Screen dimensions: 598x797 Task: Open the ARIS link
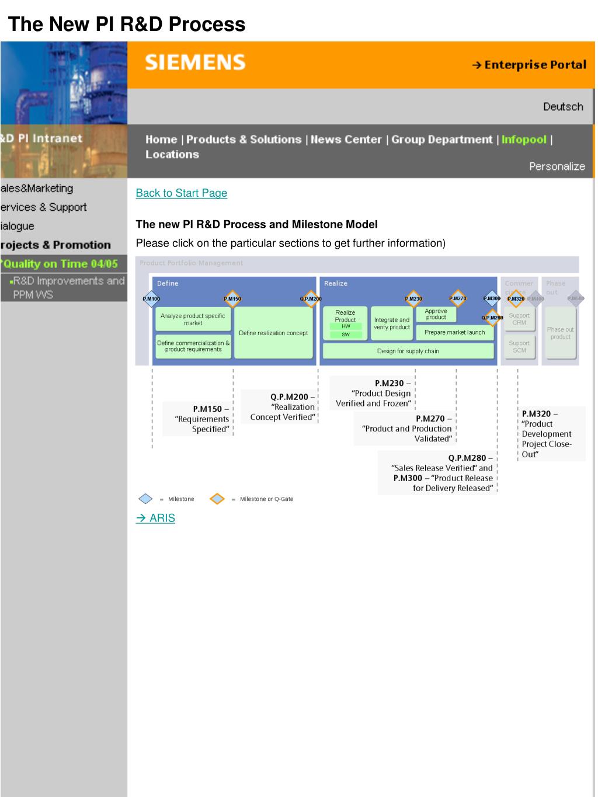[155, 518]
